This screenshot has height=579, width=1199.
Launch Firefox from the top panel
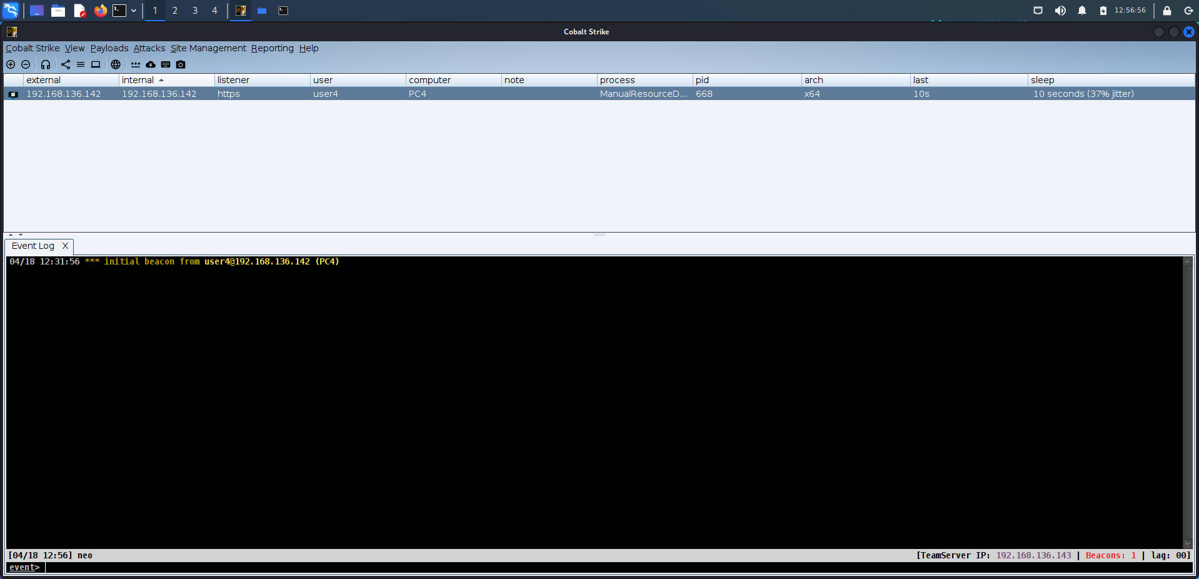pos(101,11)
